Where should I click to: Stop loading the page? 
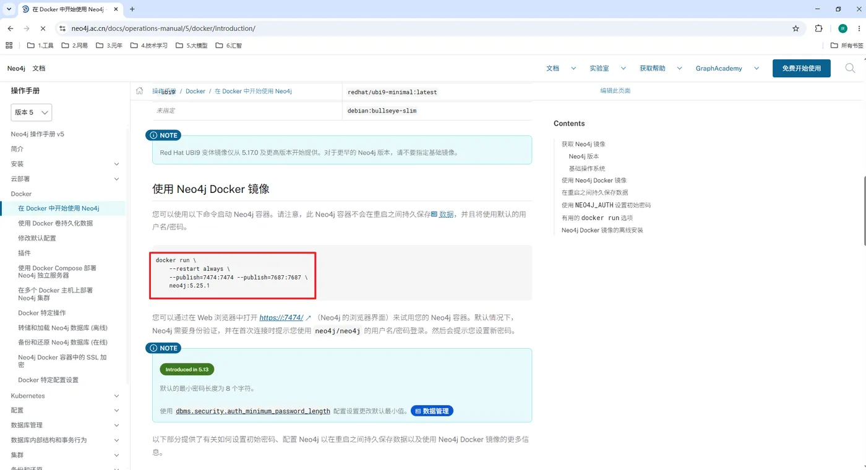click(43, 28)
